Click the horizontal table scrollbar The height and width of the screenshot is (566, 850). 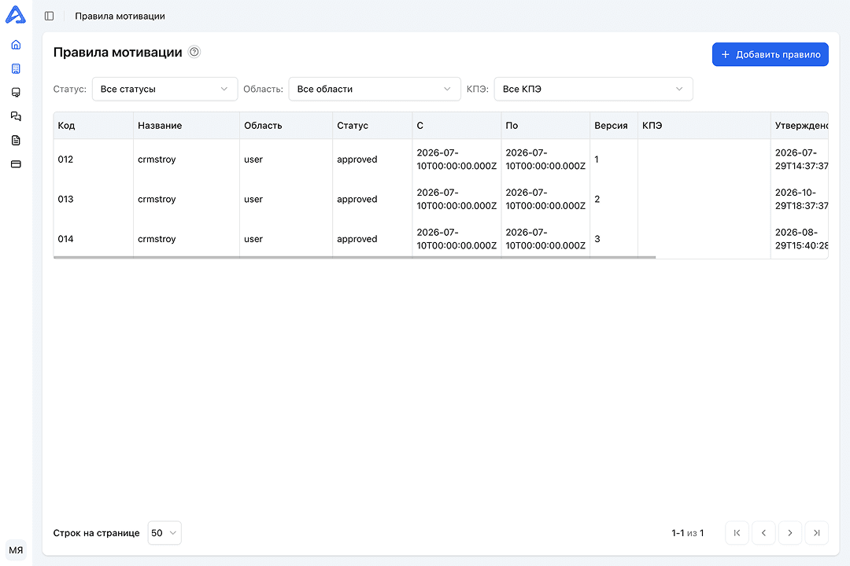click(x=354, y=257)
